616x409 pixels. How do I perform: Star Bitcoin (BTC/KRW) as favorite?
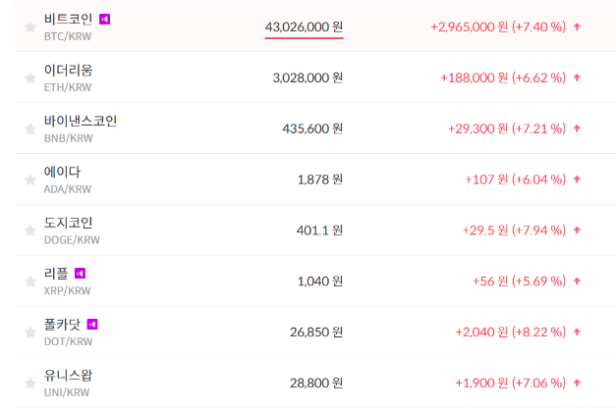point(29,26)
